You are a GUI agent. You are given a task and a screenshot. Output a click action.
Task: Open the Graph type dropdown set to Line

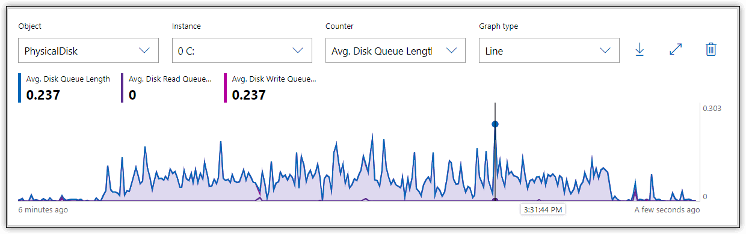[549, 50]
